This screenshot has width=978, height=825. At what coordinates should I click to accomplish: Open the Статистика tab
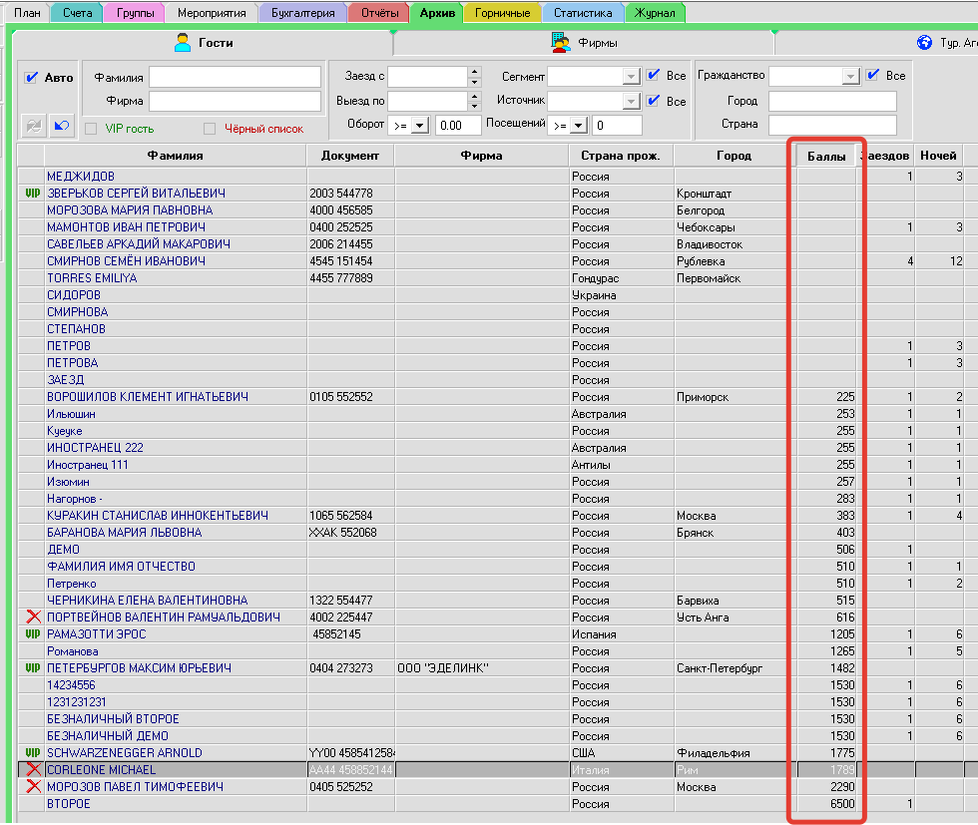pos(583,13)
